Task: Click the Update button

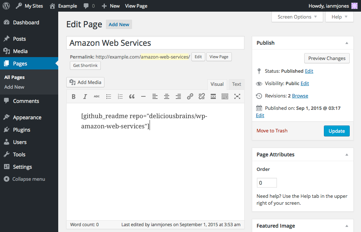Action: pos(337,131)
